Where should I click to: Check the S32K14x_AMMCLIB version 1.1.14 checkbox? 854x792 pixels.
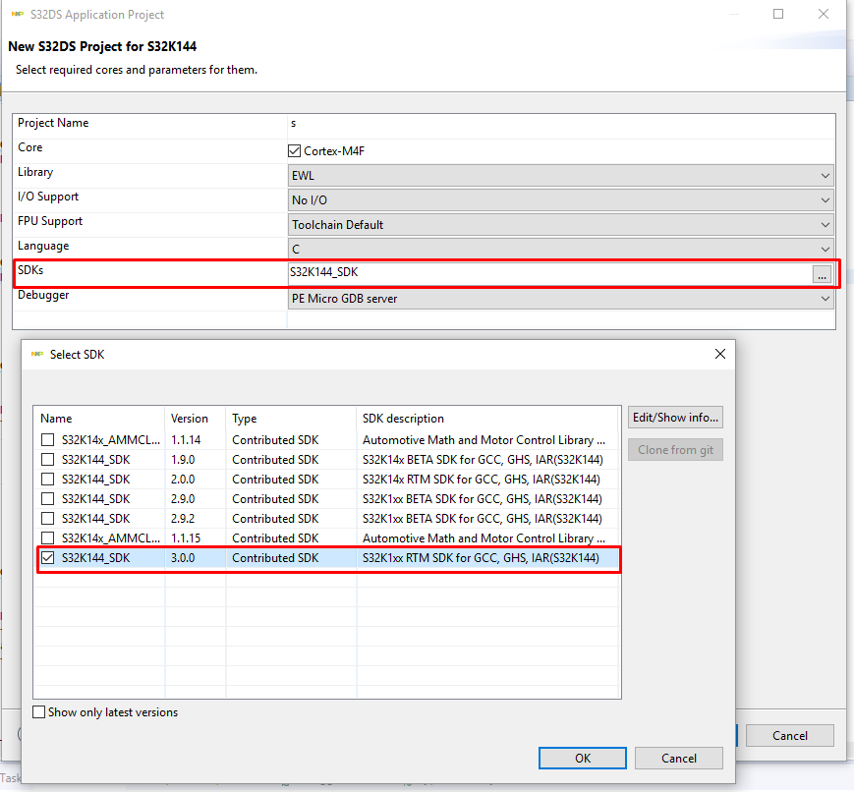click(x=48, y=439)
